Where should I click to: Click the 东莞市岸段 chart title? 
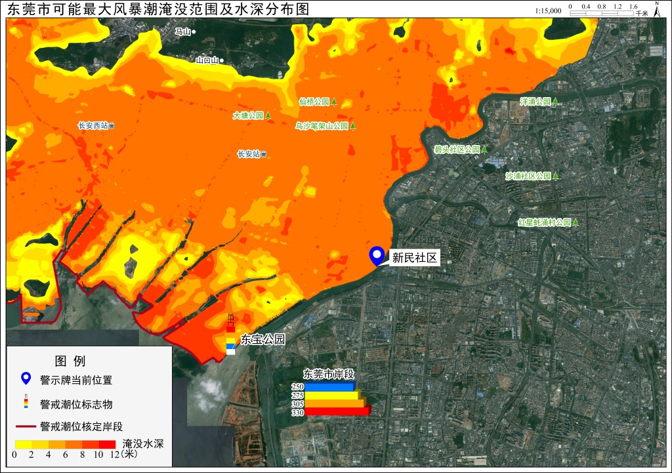[x=329, y=374]
